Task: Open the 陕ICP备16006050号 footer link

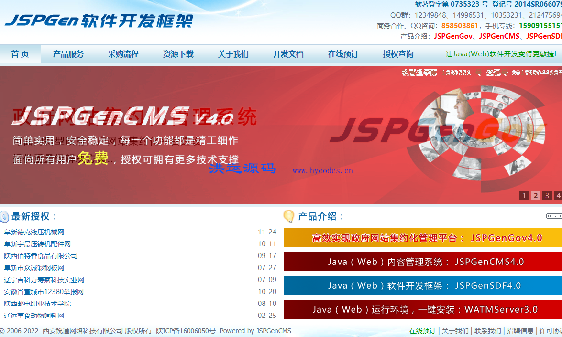Action: [x=186, y=331]
